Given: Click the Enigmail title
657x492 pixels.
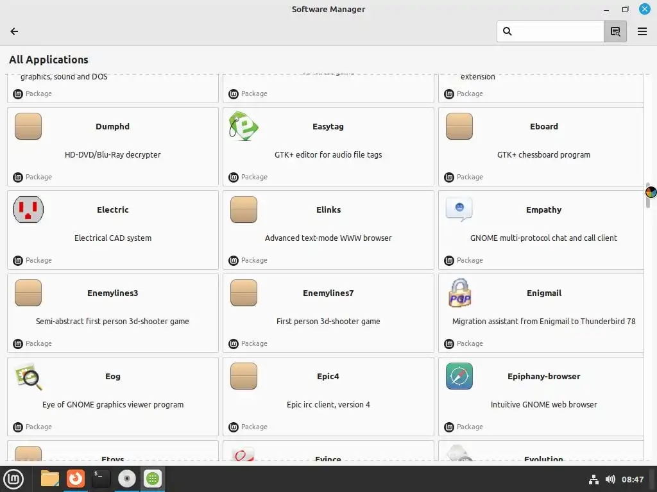Looking at the screenshot, I should pyautogui.click(x=544, y=293).
